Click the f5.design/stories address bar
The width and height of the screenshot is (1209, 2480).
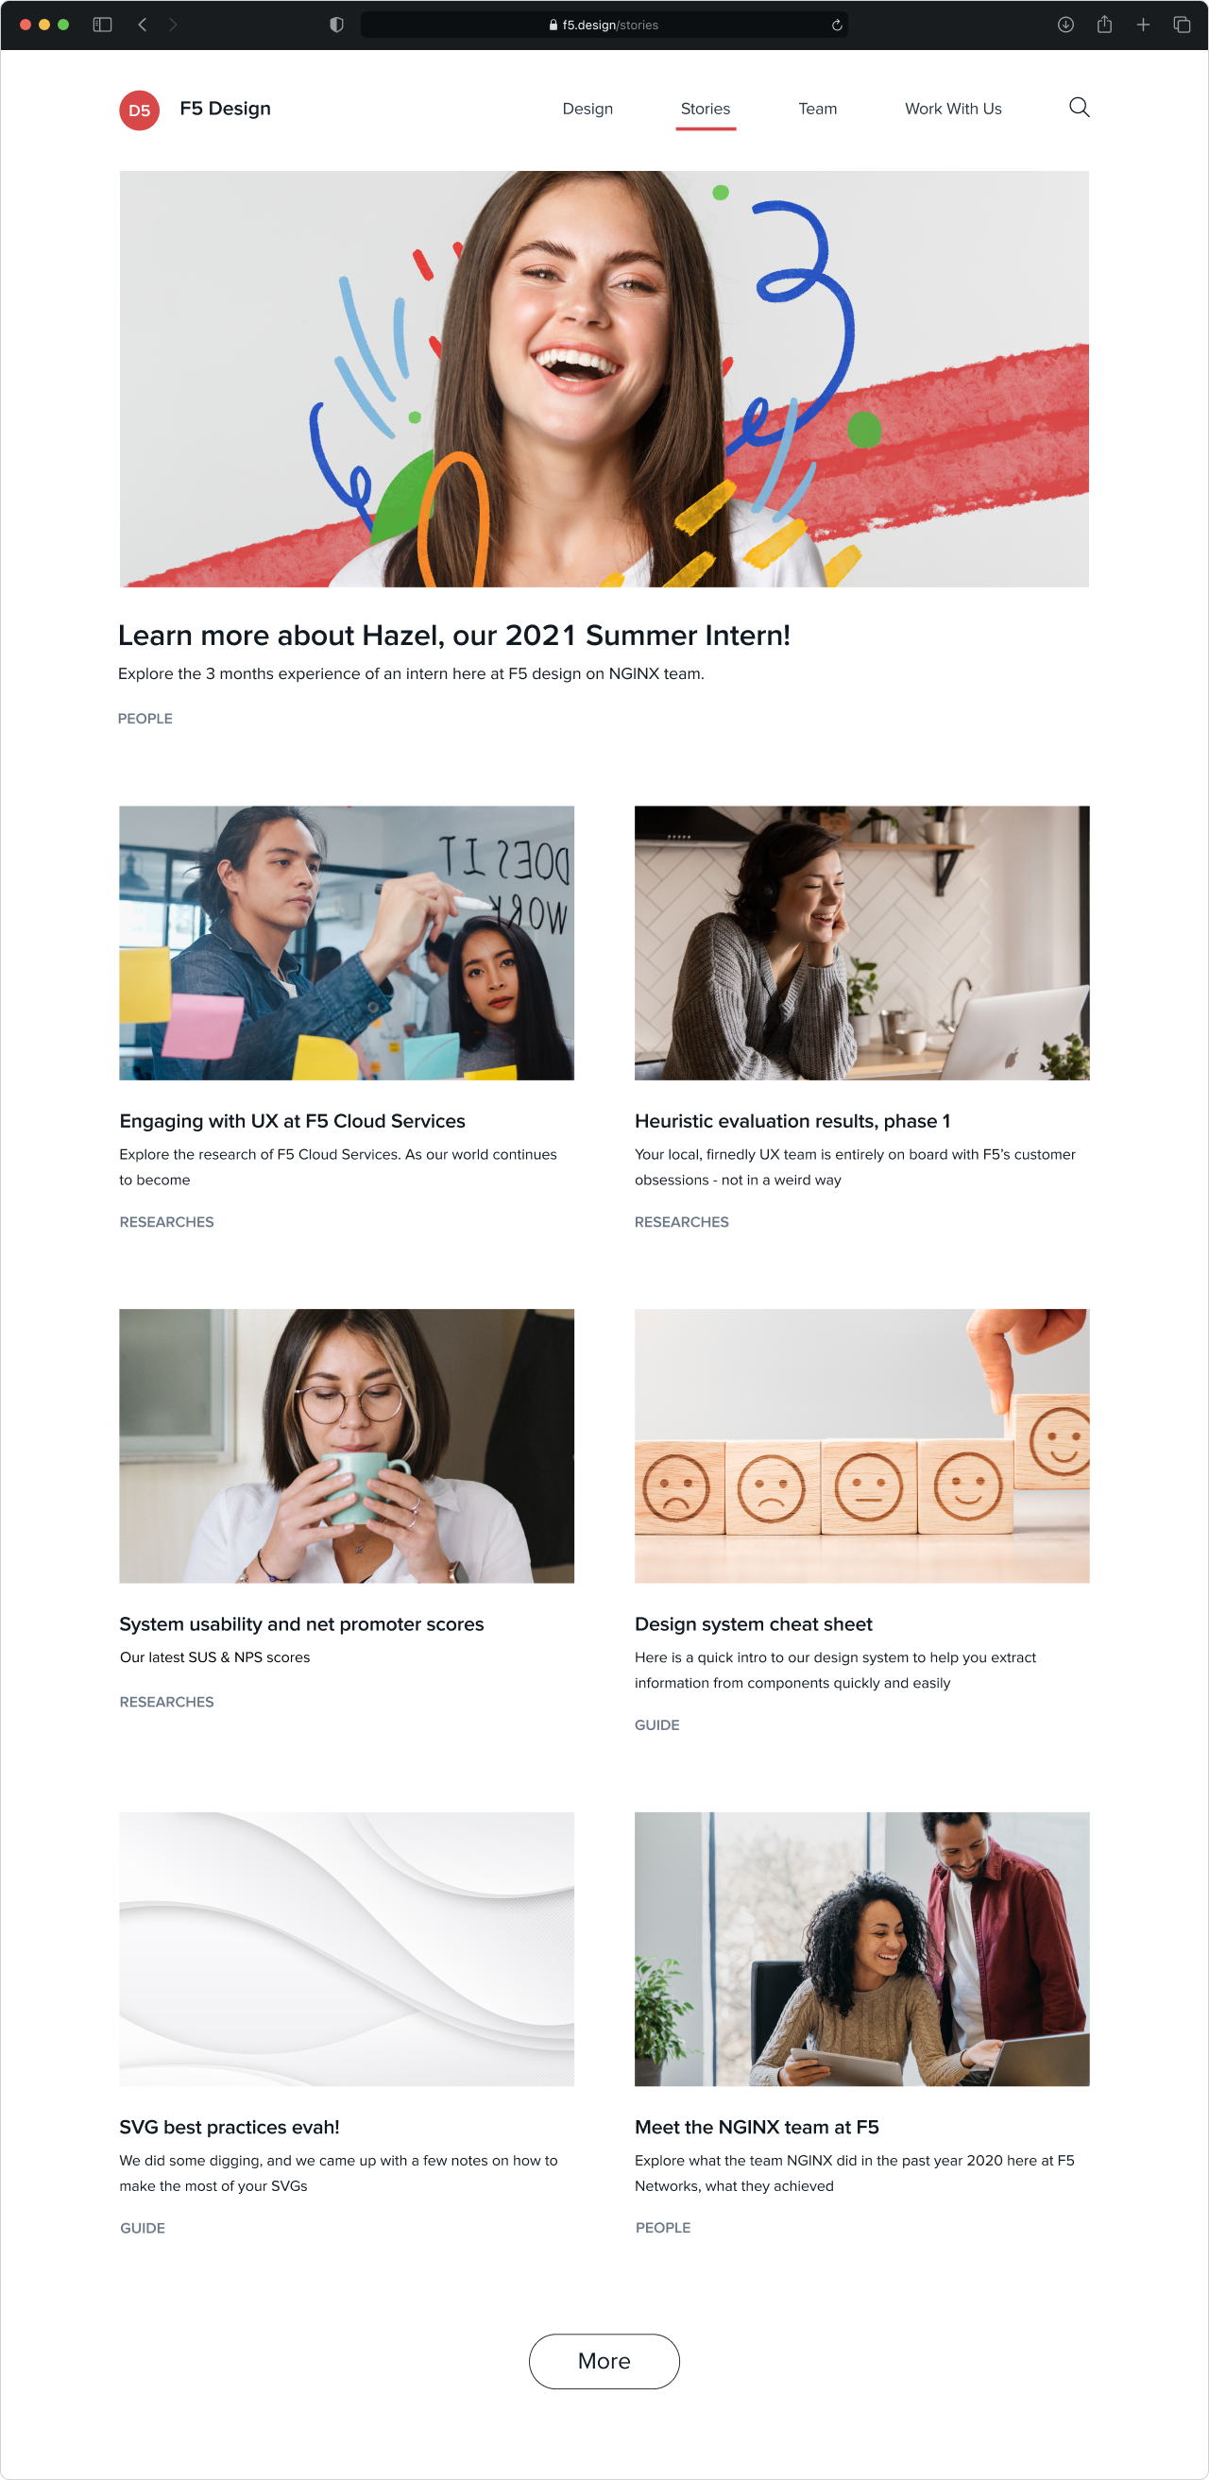(604, 25)
